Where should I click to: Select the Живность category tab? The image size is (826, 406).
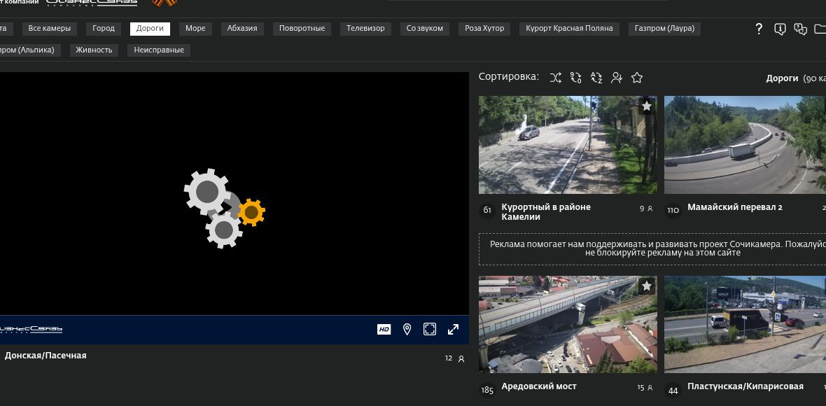[94, 50]
